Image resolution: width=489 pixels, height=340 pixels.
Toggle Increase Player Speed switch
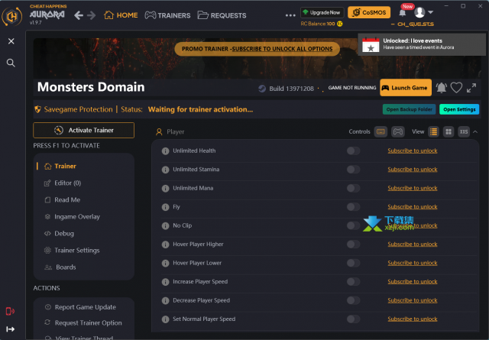[x=353, y=282]
